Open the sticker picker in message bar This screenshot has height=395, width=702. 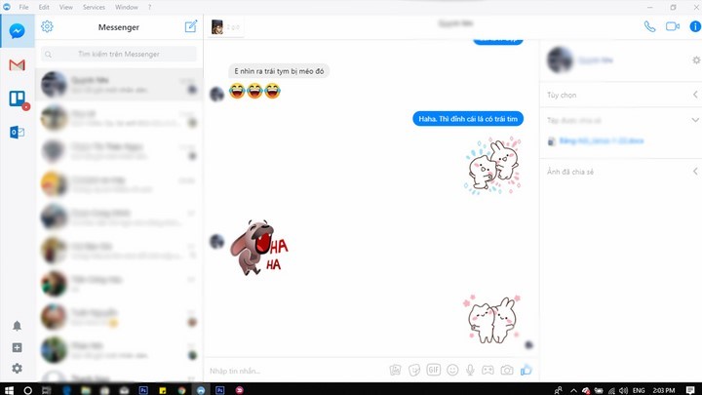coord(414,371)
